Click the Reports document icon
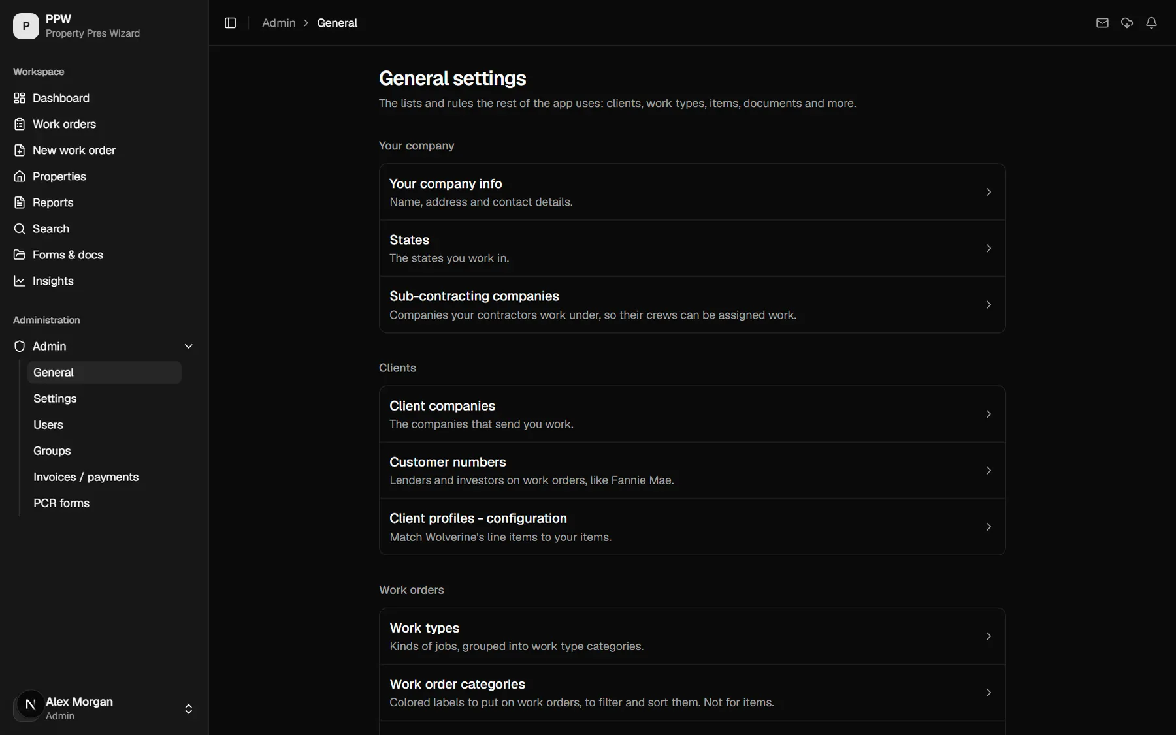Image resolution: width=1176 pixels, height=735 pixels. tap(20, 202)
